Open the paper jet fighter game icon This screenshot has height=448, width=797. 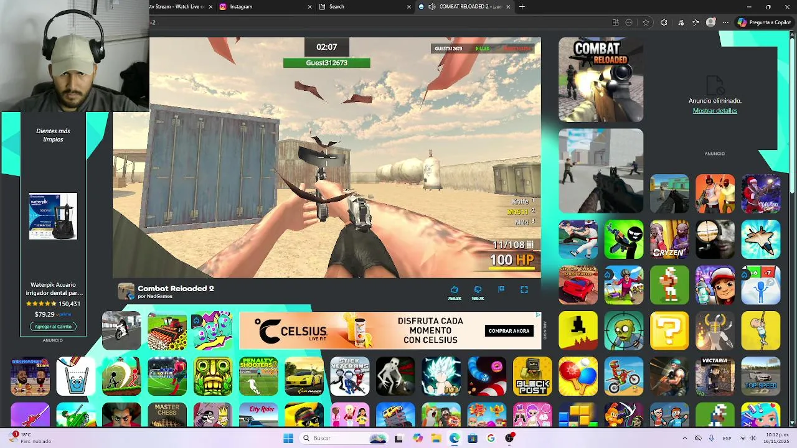761,239
